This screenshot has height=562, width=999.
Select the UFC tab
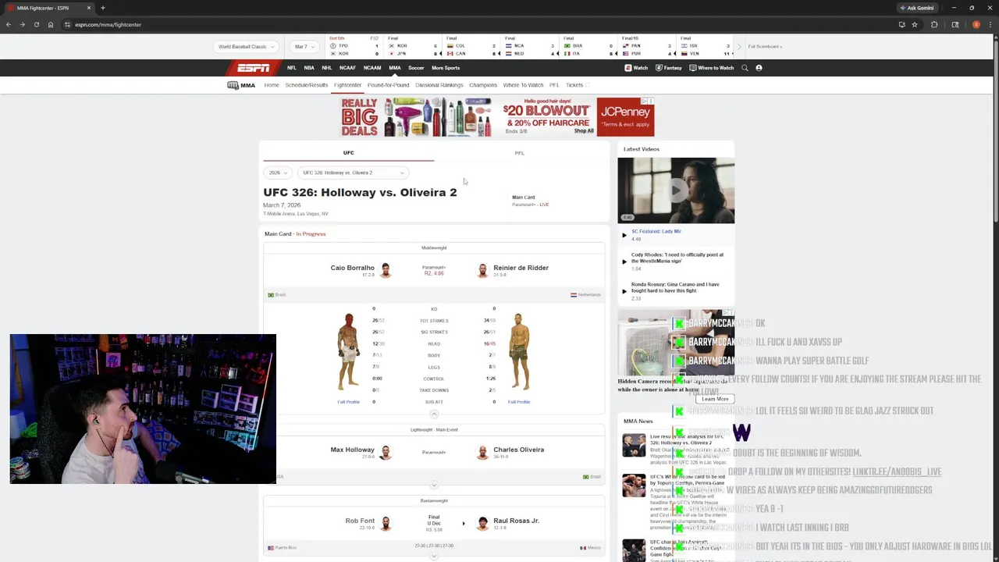point(348,153)
